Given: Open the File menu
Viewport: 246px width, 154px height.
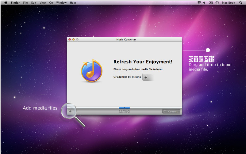Looking at the screenshot, I should pos(25,3).
